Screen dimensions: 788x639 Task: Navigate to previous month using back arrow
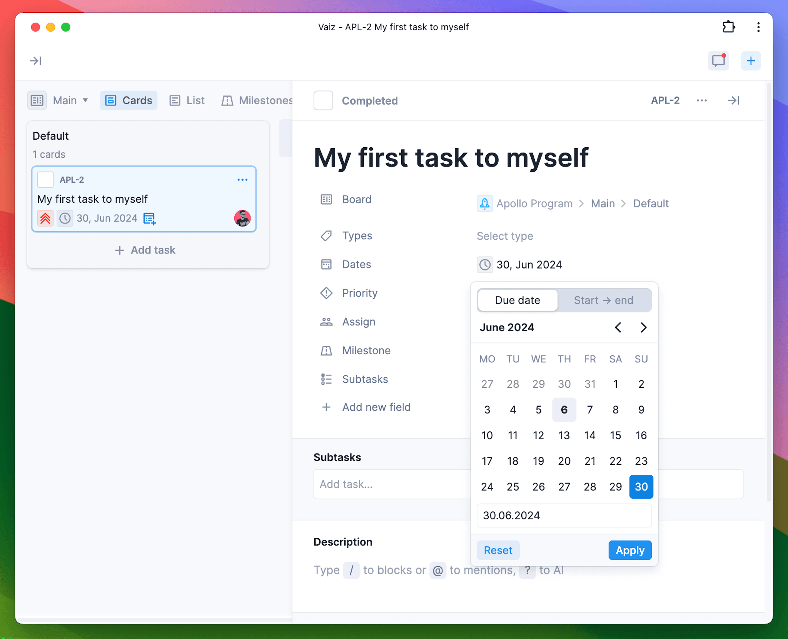pos(618,327)
